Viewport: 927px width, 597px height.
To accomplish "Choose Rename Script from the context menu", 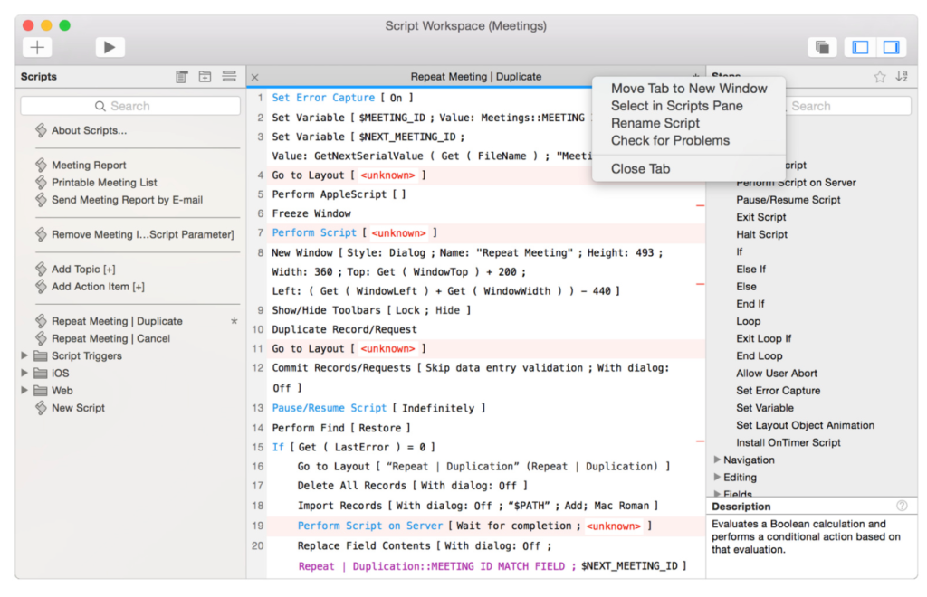I will (x=655, y=123).
